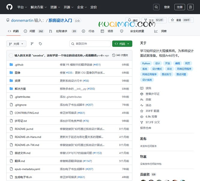Open the 6.9k 观看 eye icon
200x181 pixels.
pyautogui.click(x=142, y=117)
